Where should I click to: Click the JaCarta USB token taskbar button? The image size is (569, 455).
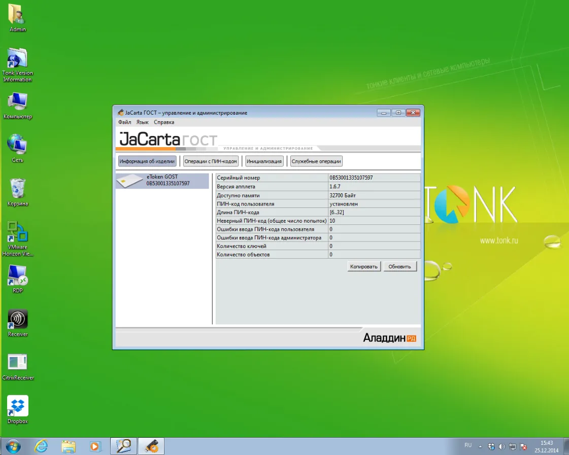click(151, 446)
